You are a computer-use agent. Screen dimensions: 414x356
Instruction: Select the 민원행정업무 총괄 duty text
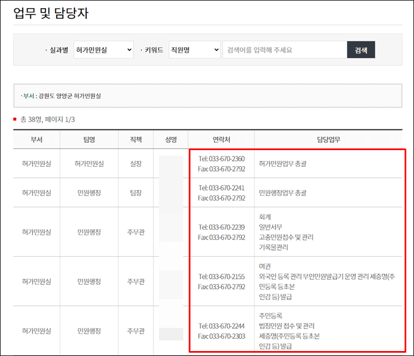pos(283,193)
